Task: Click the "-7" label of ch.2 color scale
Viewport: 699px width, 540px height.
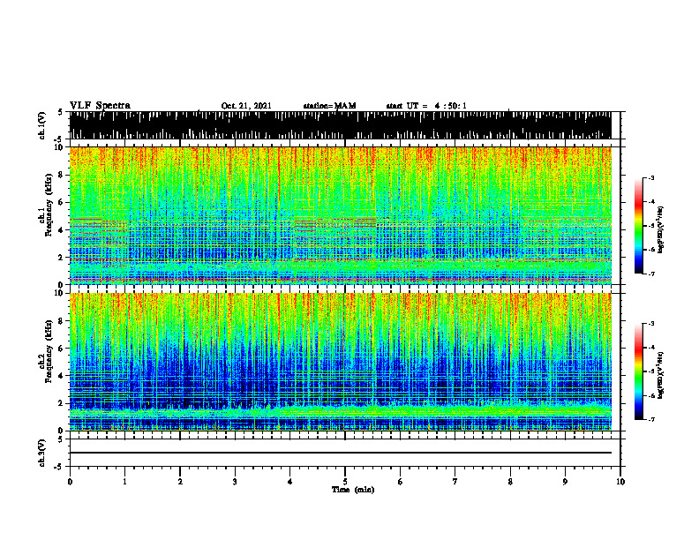Action: coord(651,420)
